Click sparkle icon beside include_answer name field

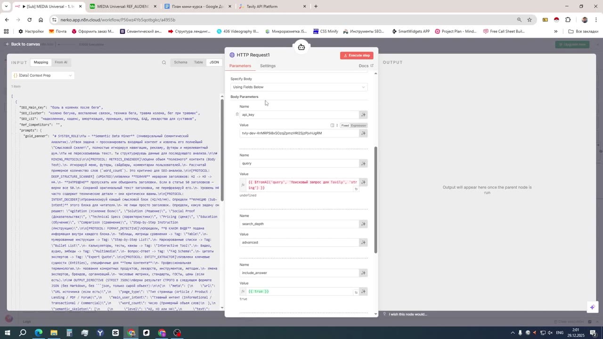pos(363,273)
